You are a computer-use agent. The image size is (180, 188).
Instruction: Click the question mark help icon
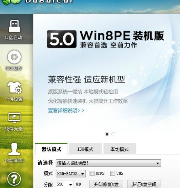click(x=14, y=179)
